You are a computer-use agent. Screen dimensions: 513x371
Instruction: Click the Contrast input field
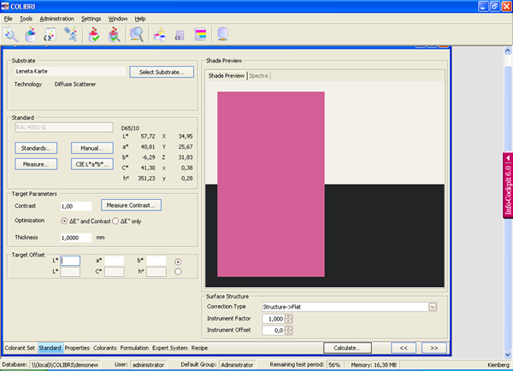click(x=78, y=206)
